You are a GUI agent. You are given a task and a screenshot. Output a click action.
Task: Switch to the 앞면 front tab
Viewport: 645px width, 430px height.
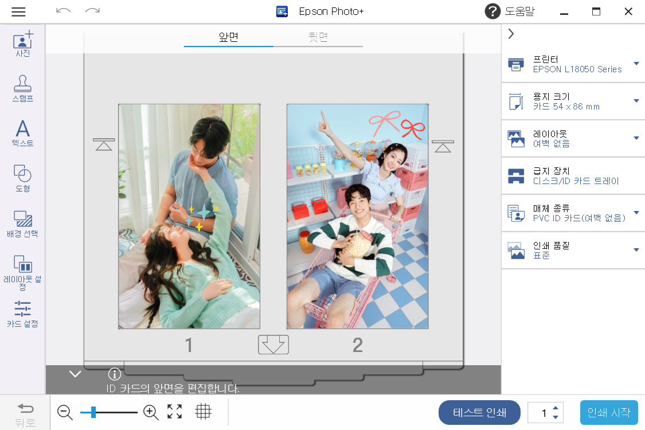(x=228, y=38)
